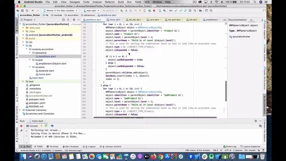Click the Run app green play icon

coord(122,11)
